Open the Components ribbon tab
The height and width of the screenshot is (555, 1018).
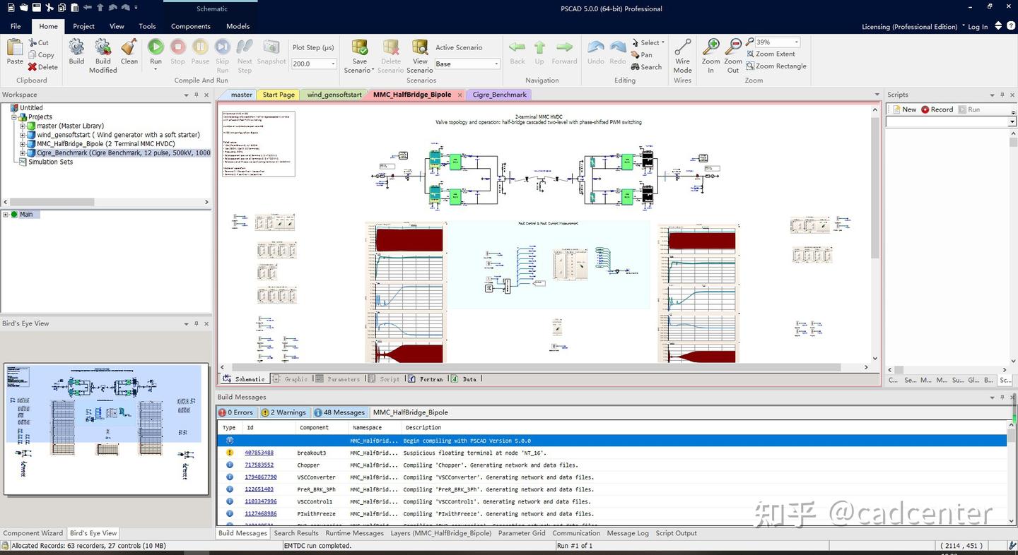coord(191,26)
